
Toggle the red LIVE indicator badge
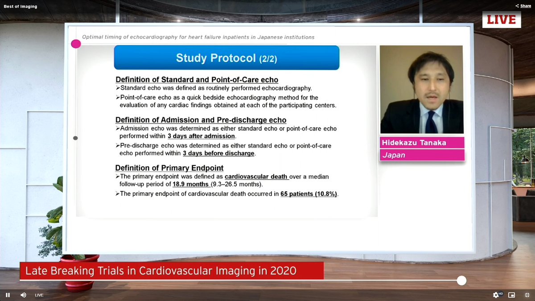[x=502, y=20]
